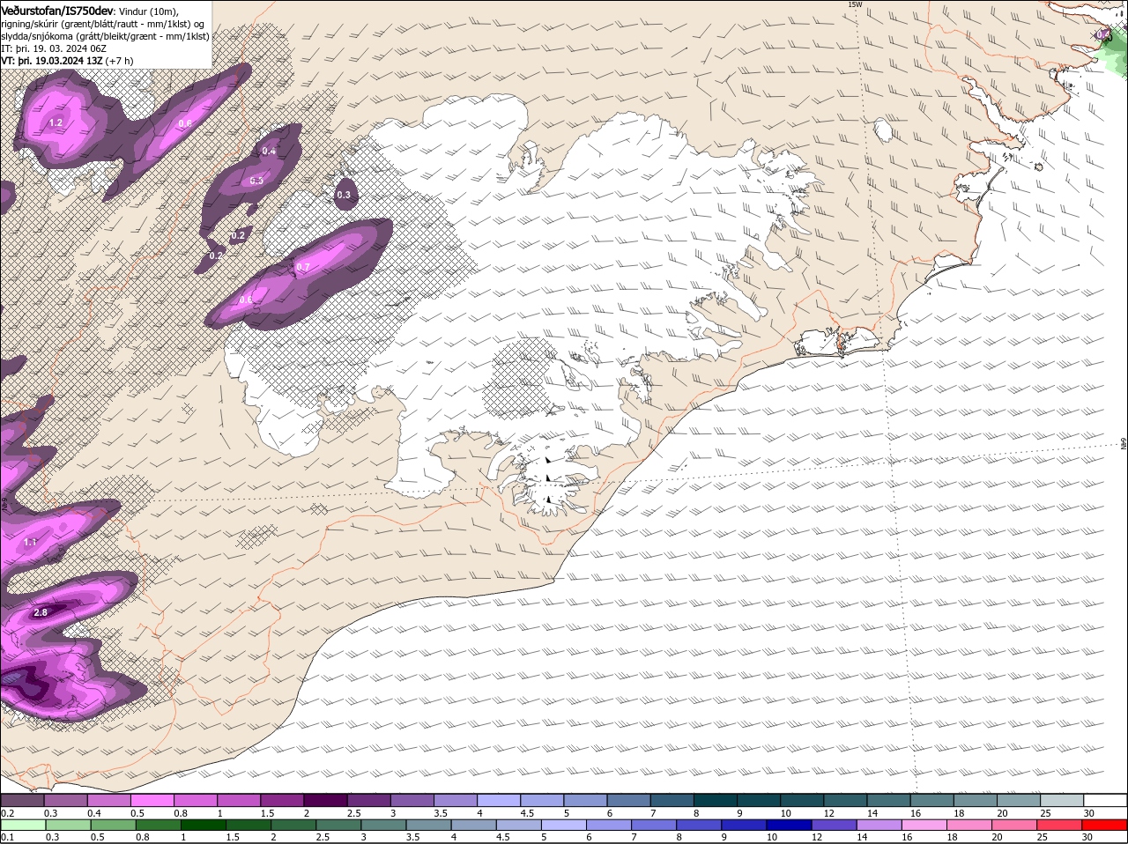Select the IT: þri. 19. 03. 2024 06Z line
The width and height of the screenshot is (1128, 844).
click(x=54, y=48)
